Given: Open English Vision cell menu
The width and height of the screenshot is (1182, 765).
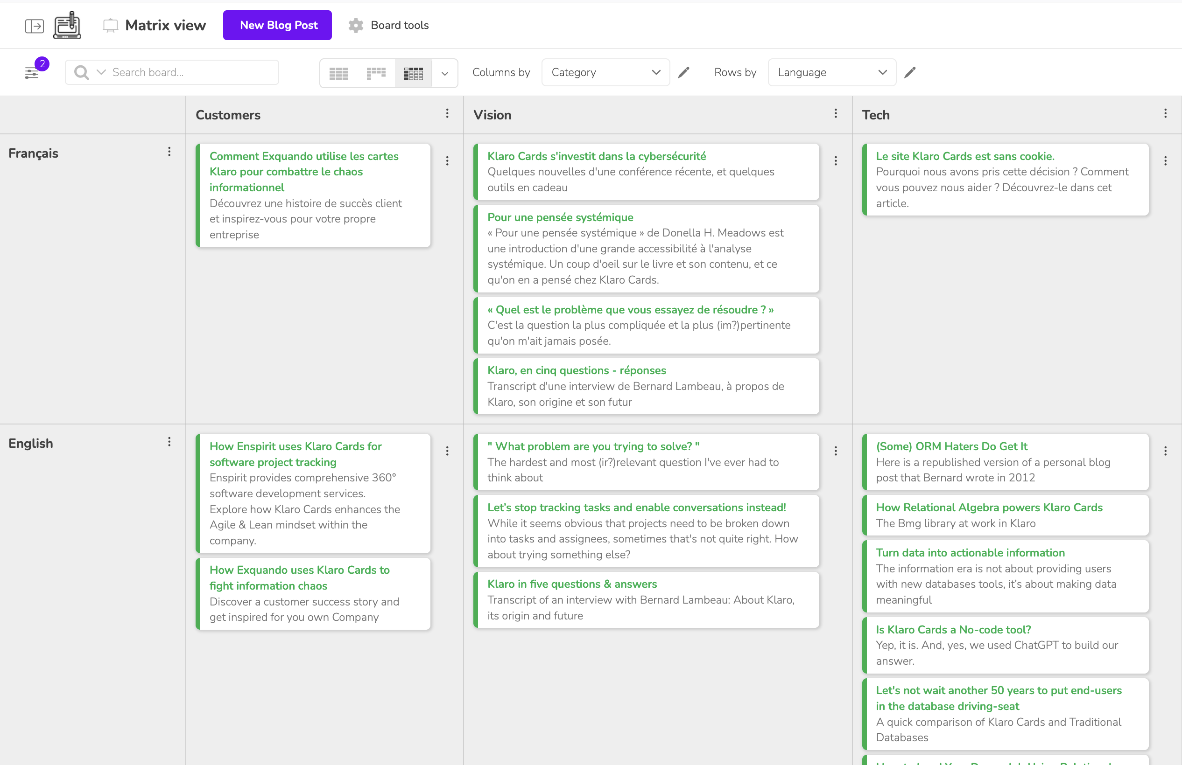Looking at the screenshot, I should [836, 451].
